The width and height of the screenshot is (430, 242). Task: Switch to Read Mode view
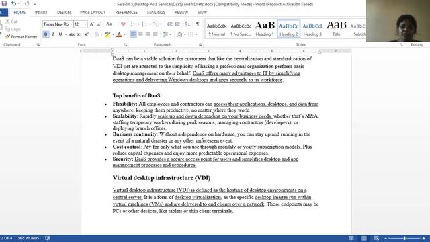(351, 238)
